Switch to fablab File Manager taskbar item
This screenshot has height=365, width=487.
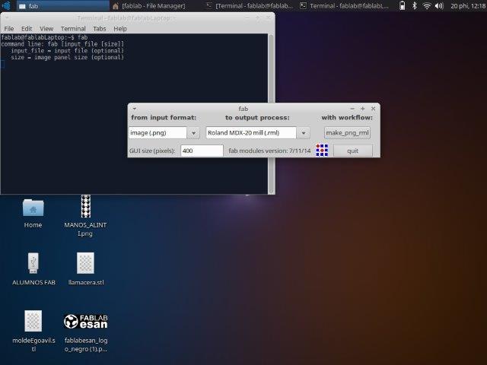click(x=156, y=5)
